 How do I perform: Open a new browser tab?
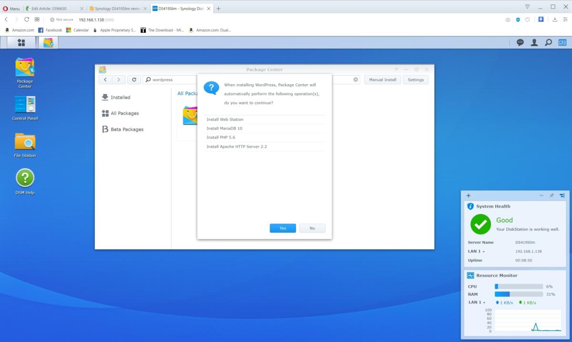[218, 9]
